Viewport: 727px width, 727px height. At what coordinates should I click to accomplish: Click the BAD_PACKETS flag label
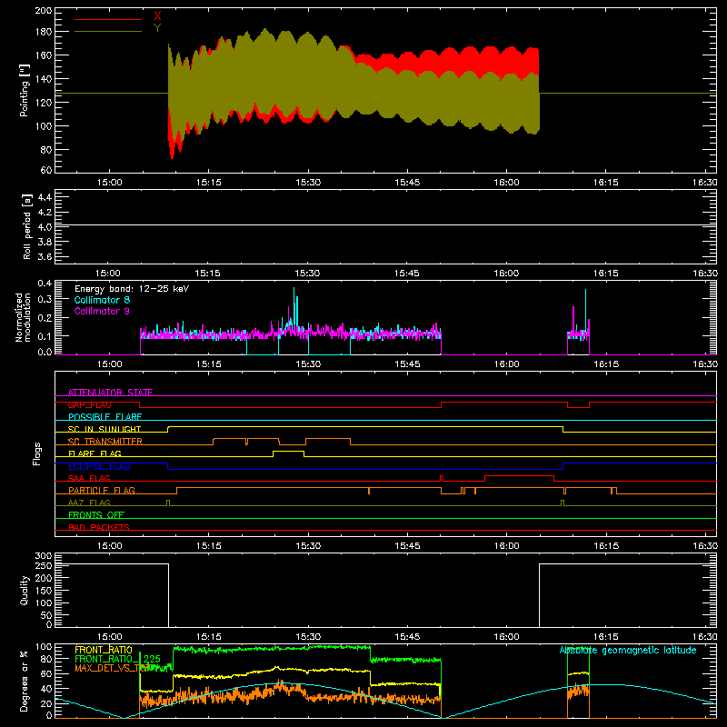click(99, 527)
